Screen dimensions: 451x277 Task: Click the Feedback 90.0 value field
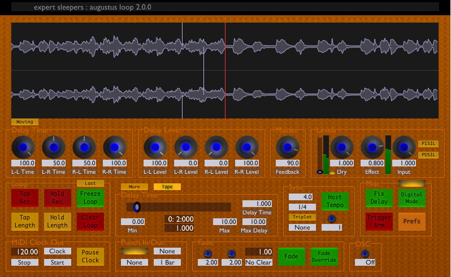coord(288,163)
